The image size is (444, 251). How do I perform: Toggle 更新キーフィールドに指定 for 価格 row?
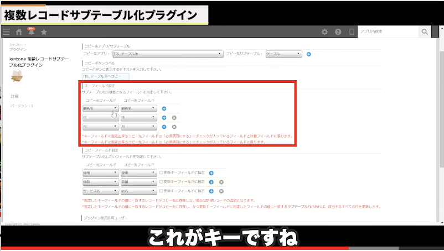click(x=162, y=172)
